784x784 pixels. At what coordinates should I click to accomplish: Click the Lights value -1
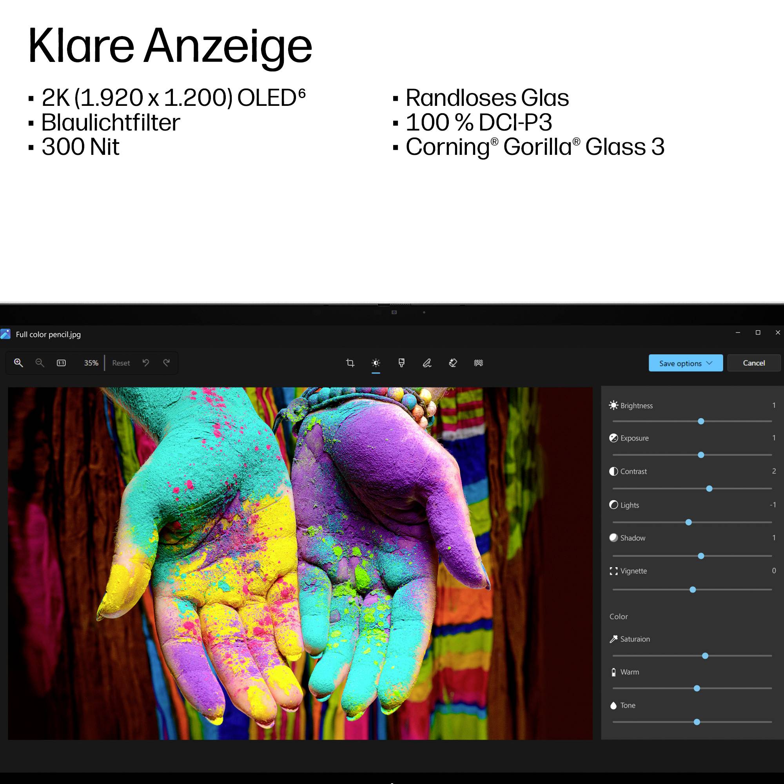[x=773, y=505]
